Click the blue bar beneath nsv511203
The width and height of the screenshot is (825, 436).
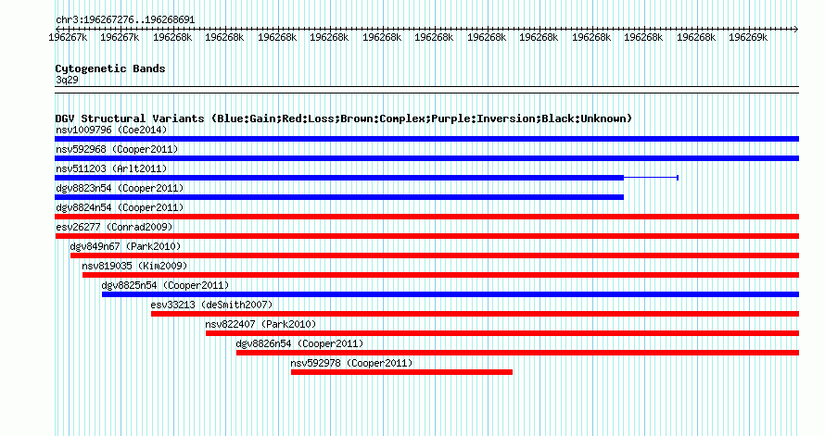[339, 178]
